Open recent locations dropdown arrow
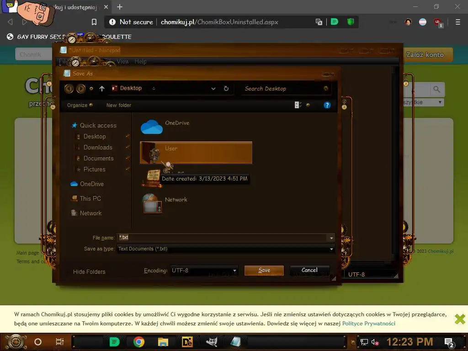This screenshot has width=468, height=351. (91, 89)
